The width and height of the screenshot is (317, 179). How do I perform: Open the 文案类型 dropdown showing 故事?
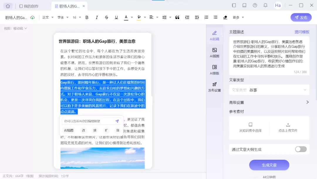coord(269,90)
